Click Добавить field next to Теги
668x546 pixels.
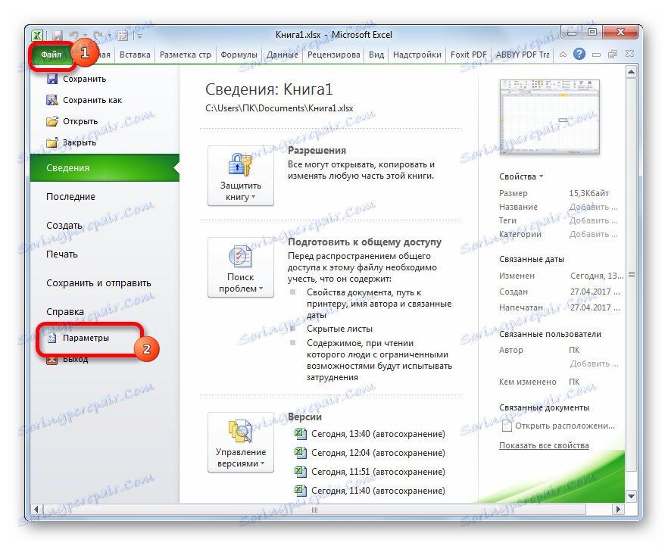593,220
